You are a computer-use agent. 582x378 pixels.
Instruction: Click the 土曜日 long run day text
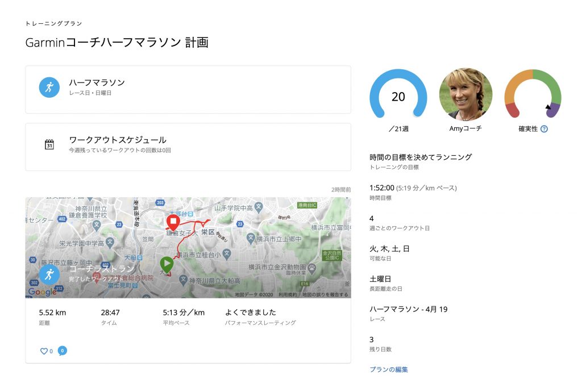click(380, 279)
